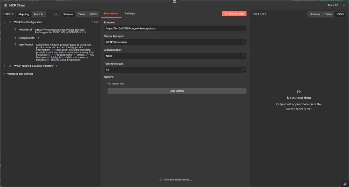Click into the Endpoint URL field
349x187 pixels.
coord(175,29)
